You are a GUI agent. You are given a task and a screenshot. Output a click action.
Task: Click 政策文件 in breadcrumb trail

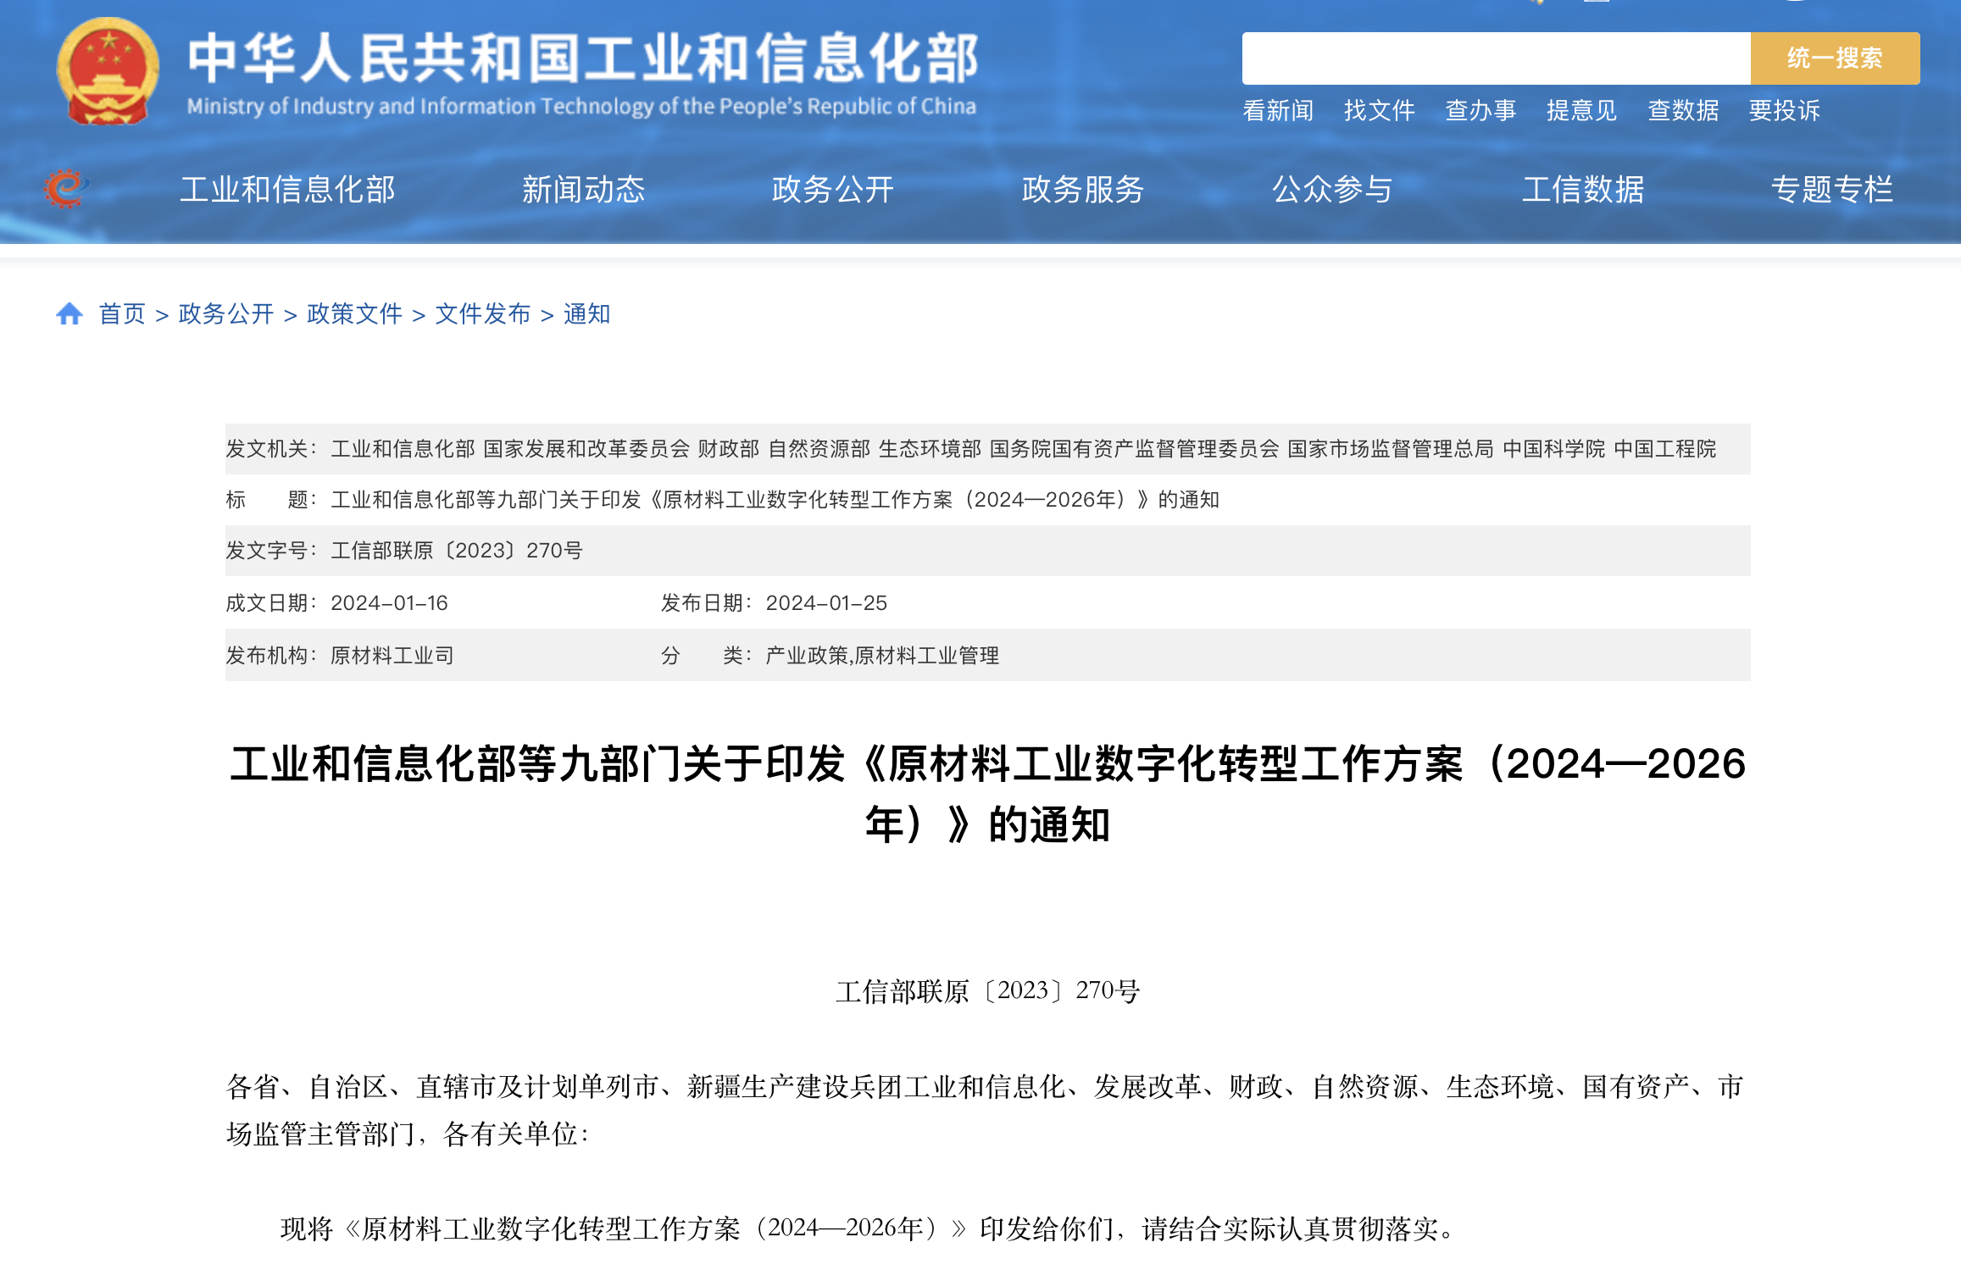click(x=354, y=314)
